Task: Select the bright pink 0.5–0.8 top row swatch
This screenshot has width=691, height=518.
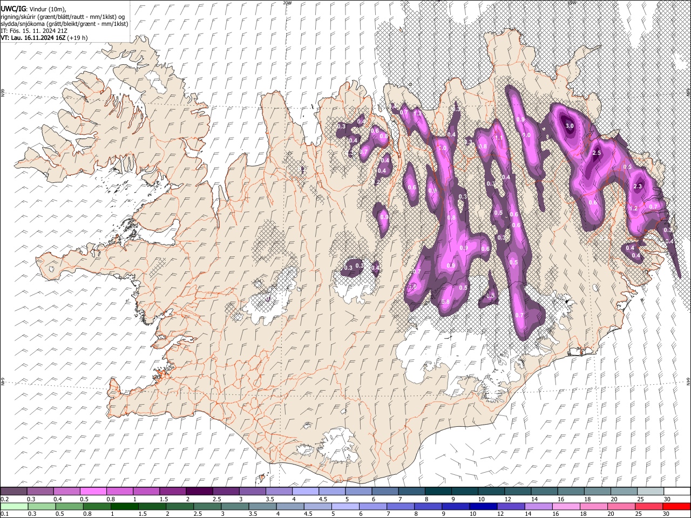Action: coord(93,491)
